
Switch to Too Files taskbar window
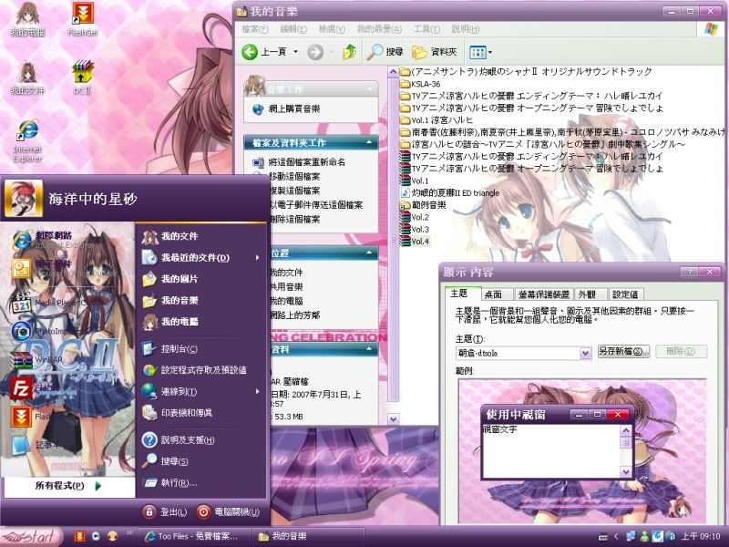point(194,536)
